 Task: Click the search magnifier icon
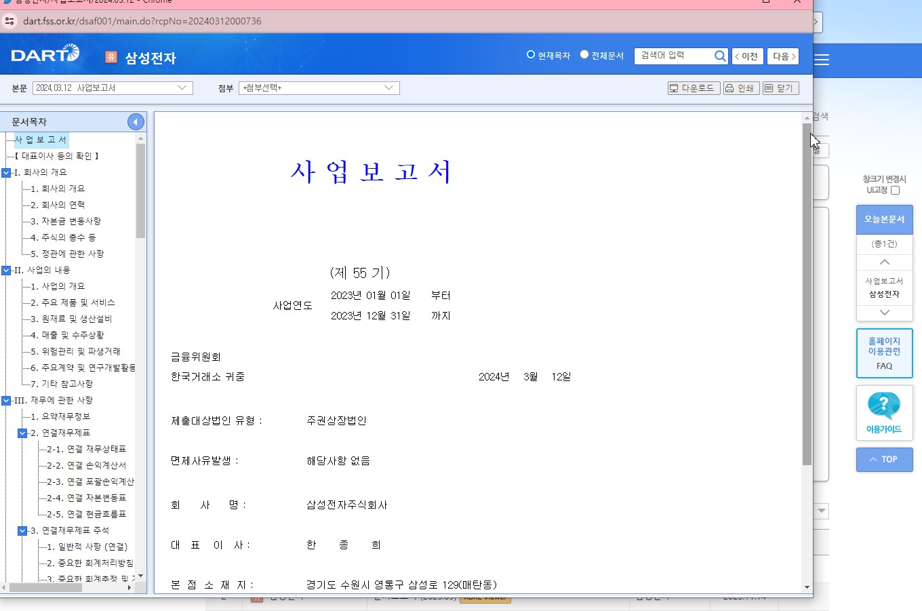click(x=720, y=56)
